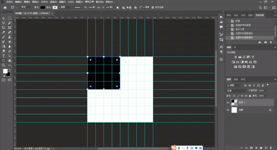Select the Crop tool
Viewport: 277px width, 150px height.
coord(4,28)
